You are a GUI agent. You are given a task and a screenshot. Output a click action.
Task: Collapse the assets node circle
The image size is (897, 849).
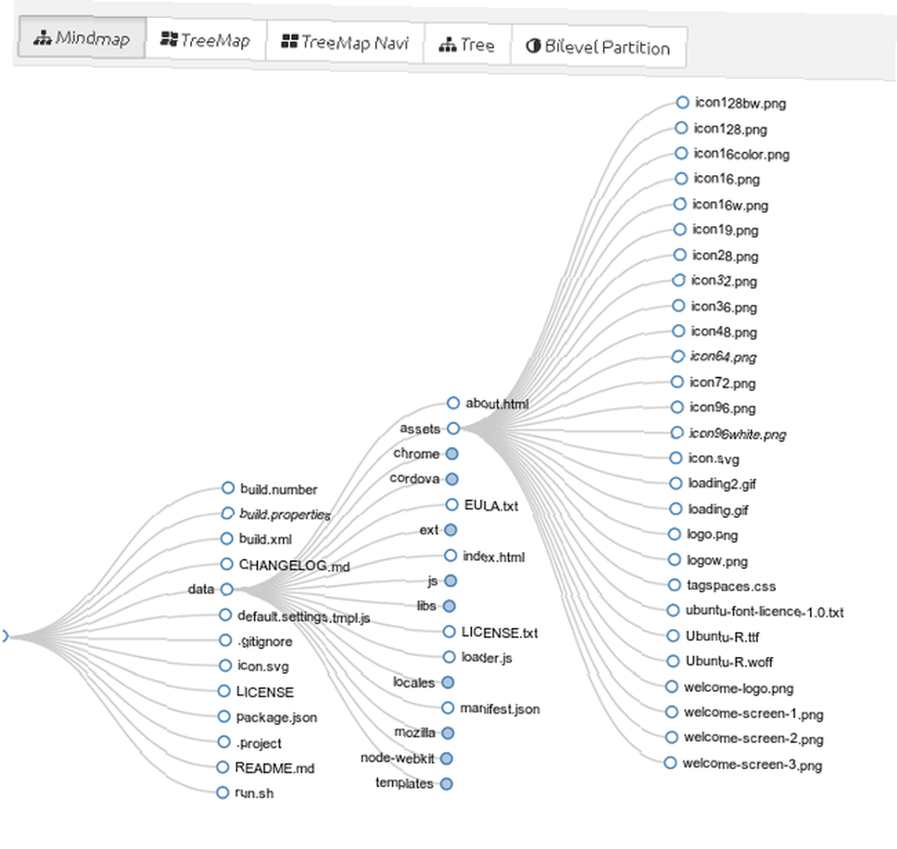[x=454, y=428]
